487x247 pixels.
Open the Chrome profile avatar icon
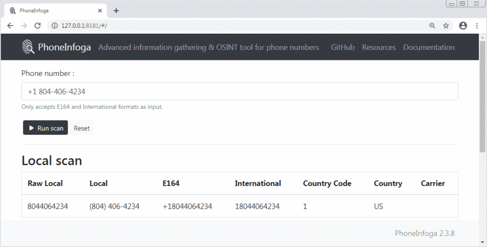pos(463,26)
